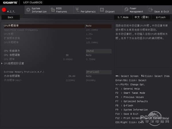Viewport: 172px width, 129px height.
Task: Change language via 中文 (简体) button
Action: 141,17
